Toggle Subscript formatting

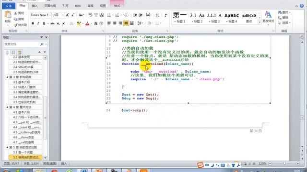pos(58,23)
